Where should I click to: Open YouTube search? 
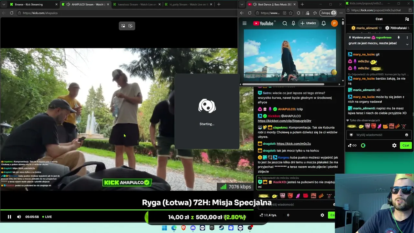pos(285,23)
